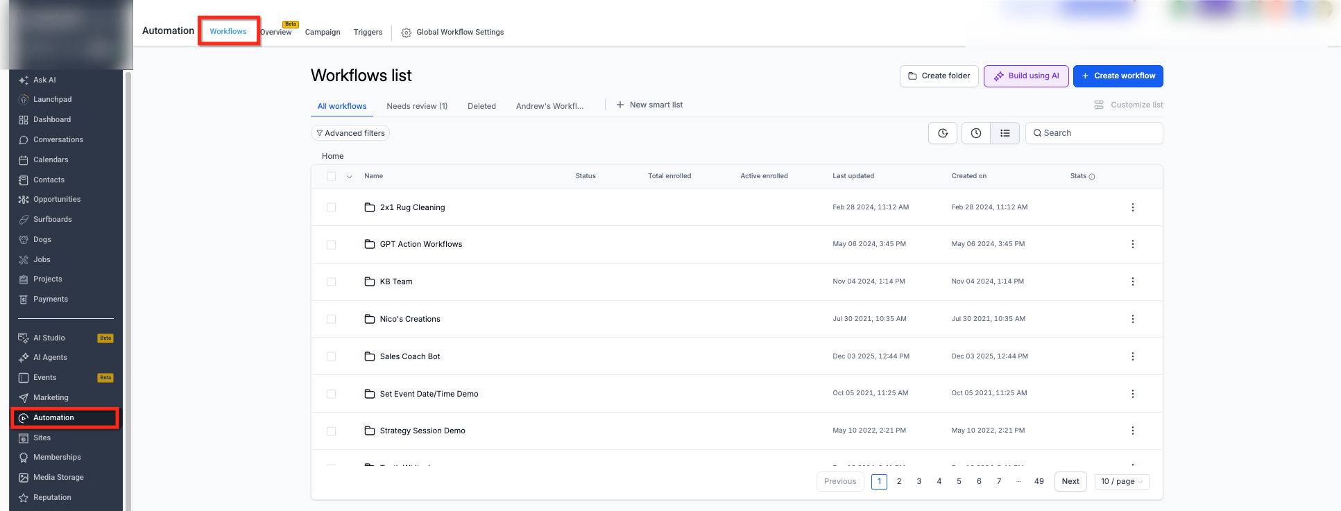Click Create folder button
The width and height of the screenshot is (1341, 511).
pos(939,76)
